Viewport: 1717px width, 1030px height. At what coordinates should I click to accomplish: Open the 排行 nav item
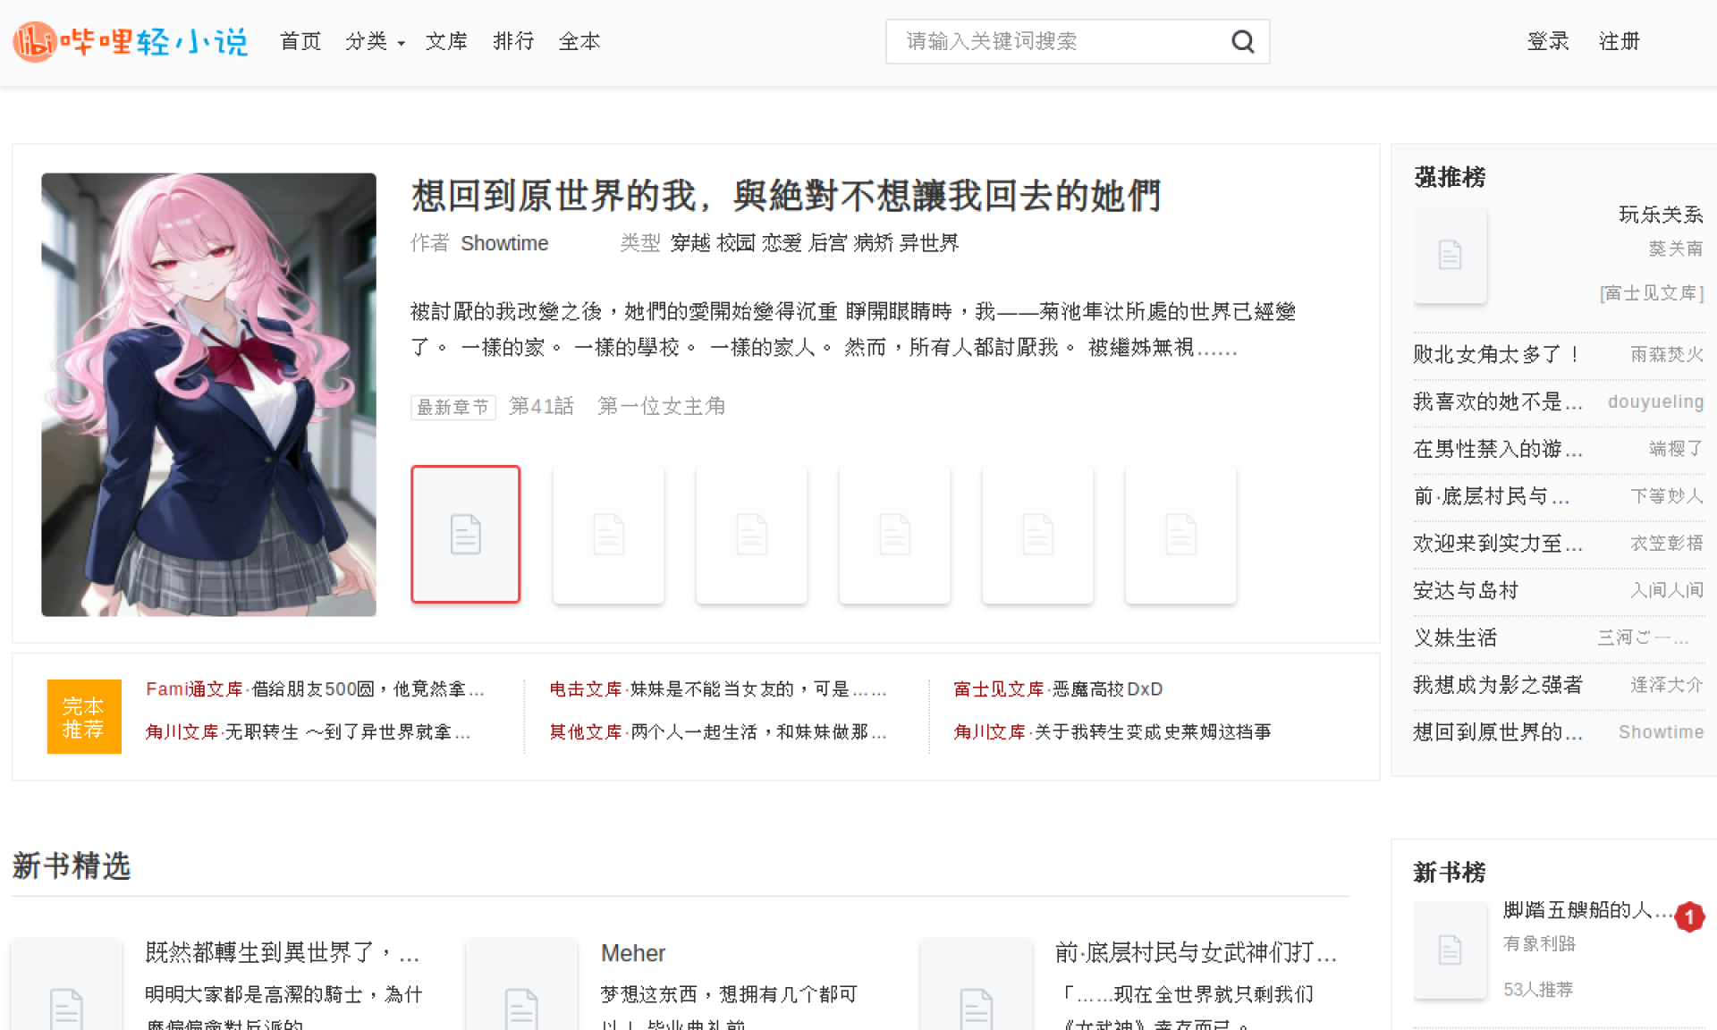click(x=513, y=41)
